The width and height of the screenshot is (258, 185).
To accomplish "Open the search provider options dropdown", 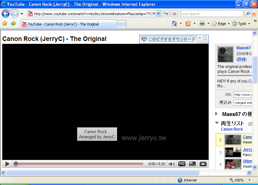I will coord(254,14).
